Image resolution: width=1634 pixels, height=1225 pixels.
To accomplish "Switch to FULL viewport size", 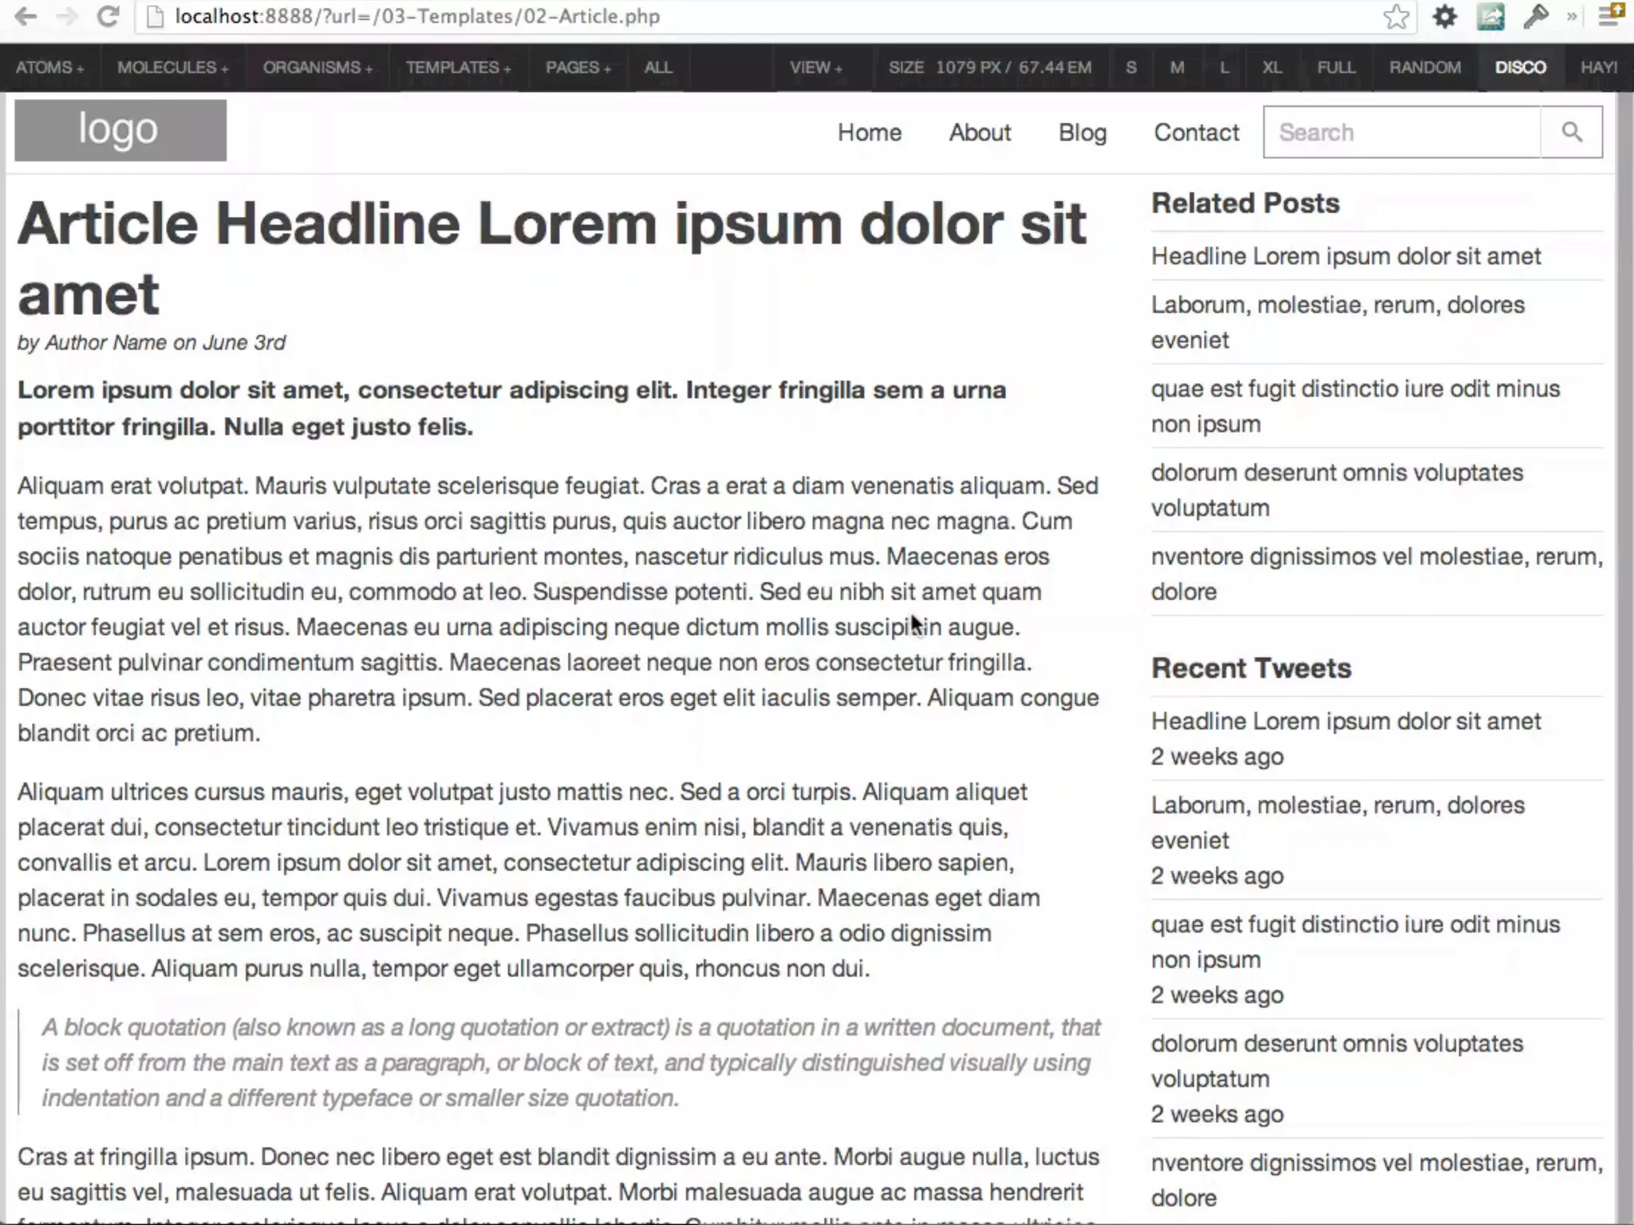I will pyautogui.click(x=1336, y=68).
